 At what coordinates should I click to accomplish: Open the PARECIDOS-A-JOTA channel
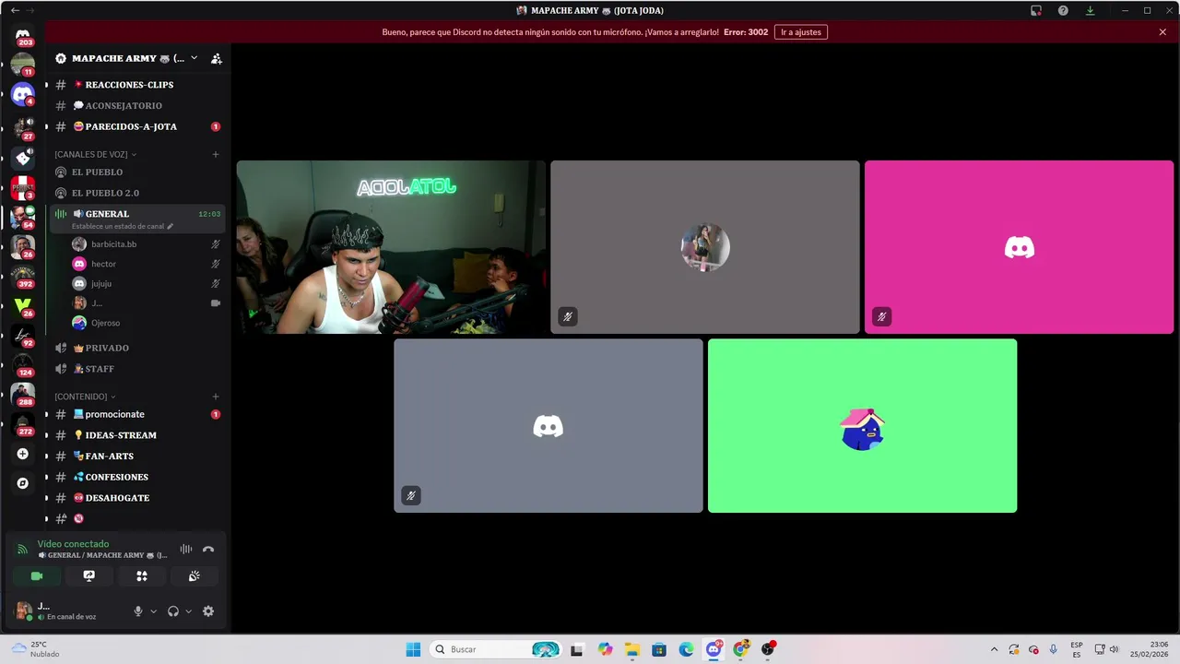click(131, 126)
